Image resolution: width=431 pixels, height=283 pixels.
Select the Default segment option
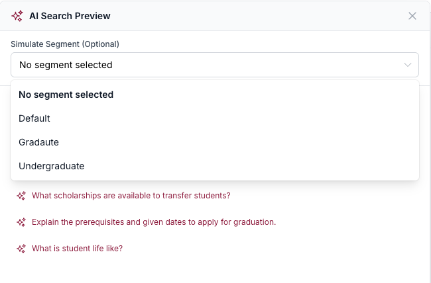coord(34,118)
